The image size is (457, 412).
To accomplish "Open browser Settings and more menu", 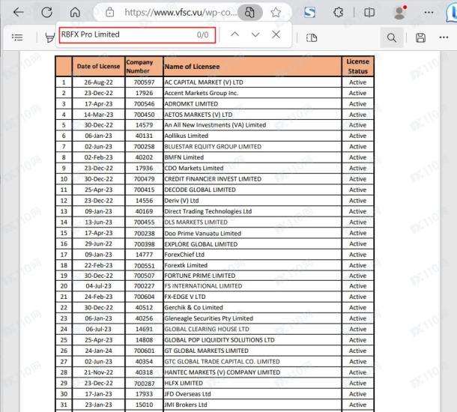I will (429, 12).
